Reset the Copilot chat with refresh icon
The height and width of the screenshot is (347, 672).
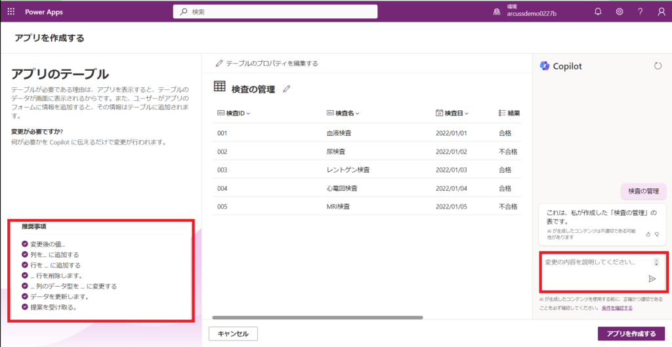pyautogui.click(x=658, y=66)
